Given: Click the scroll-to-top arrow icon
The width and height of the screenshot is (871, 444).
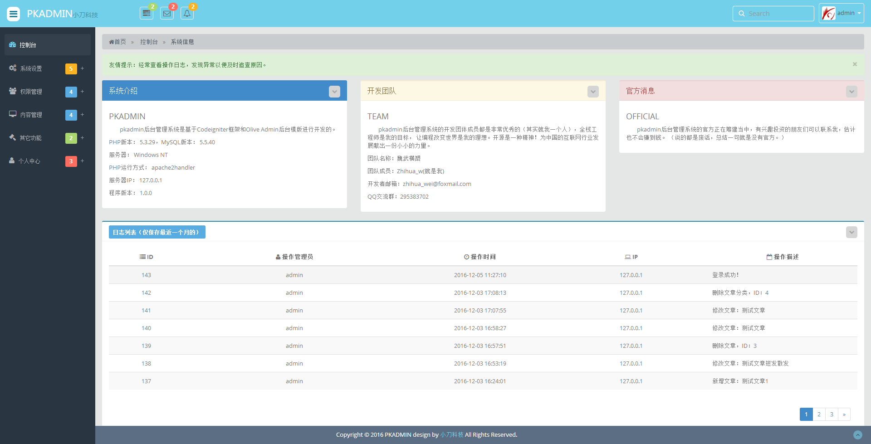Looking at the screenshot, I should [x=857, y=434].
